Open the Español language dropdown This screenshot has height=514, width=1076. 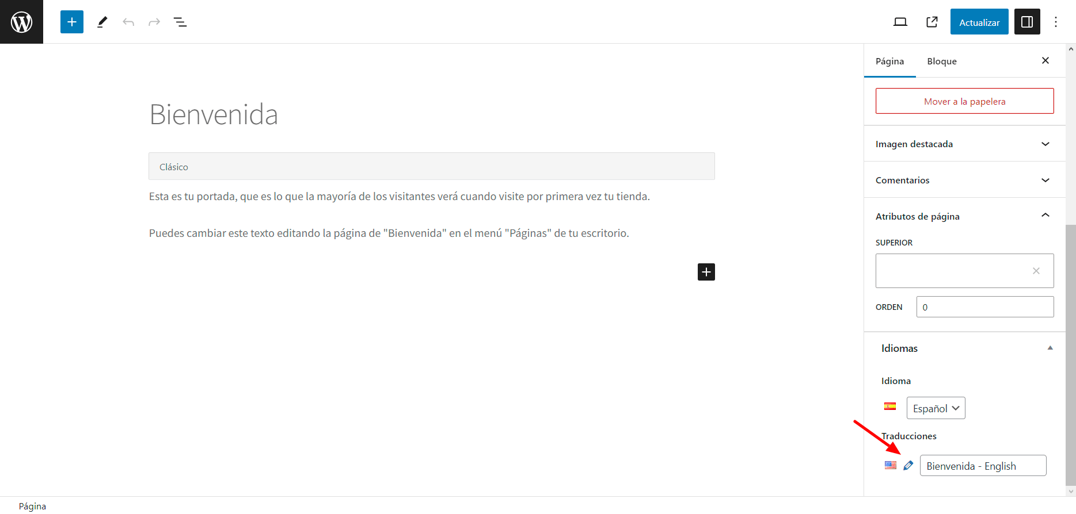point(936,408)
